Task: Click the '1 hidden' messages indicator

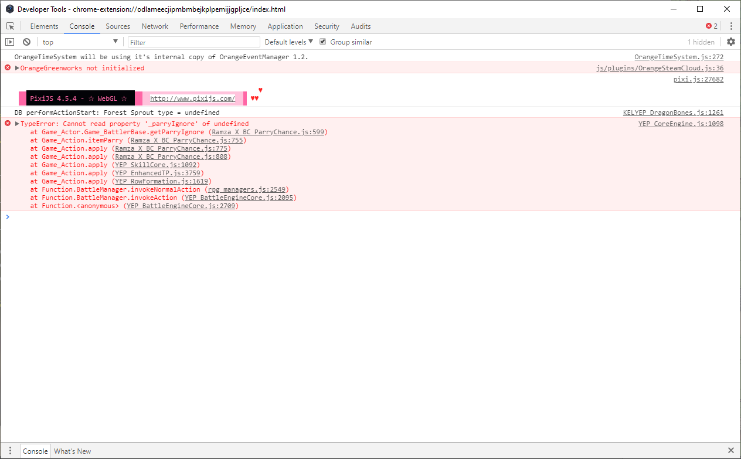Action: 701,42
